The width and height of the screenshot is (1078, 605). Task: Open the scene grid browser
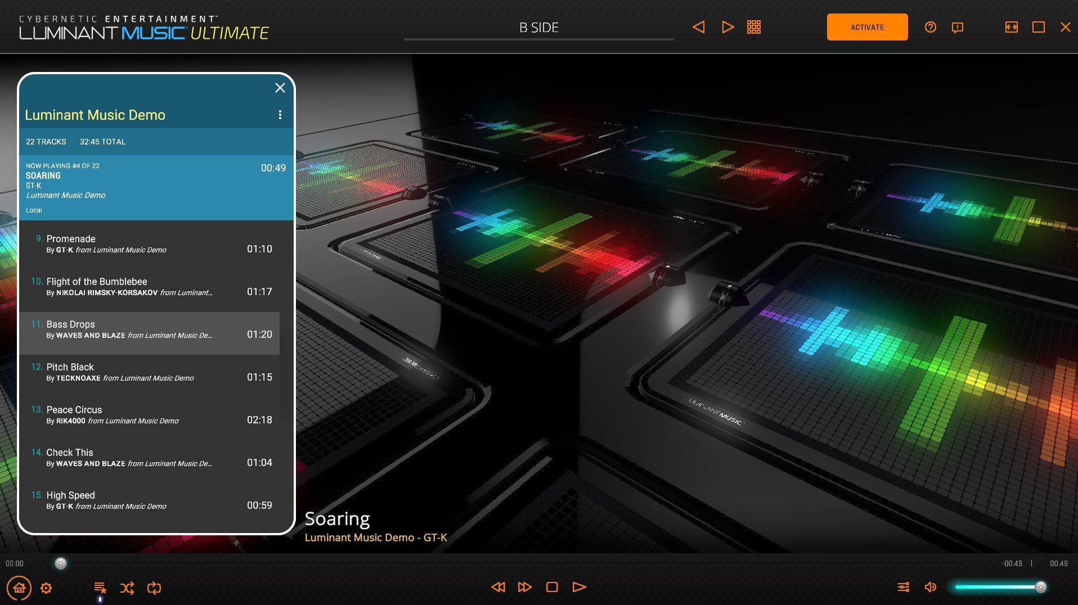coord(754,27)
